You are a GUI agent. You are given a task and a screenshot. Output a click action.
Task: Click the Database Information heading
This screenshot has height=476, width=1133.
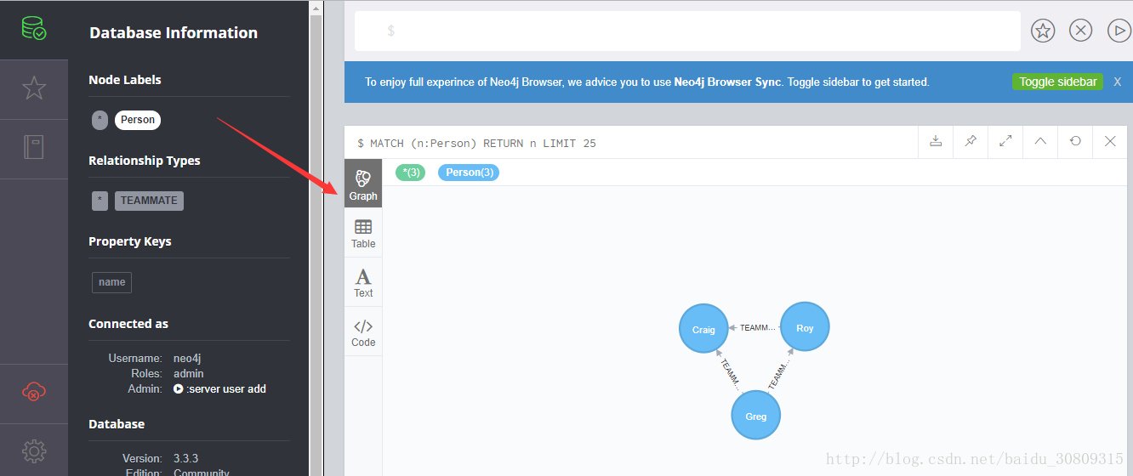pyautogui.click(x=174, y=32)
